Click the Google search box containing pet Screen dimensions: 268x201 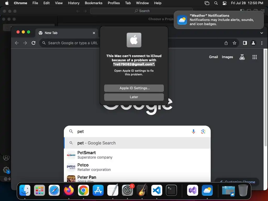coord(137,131)
